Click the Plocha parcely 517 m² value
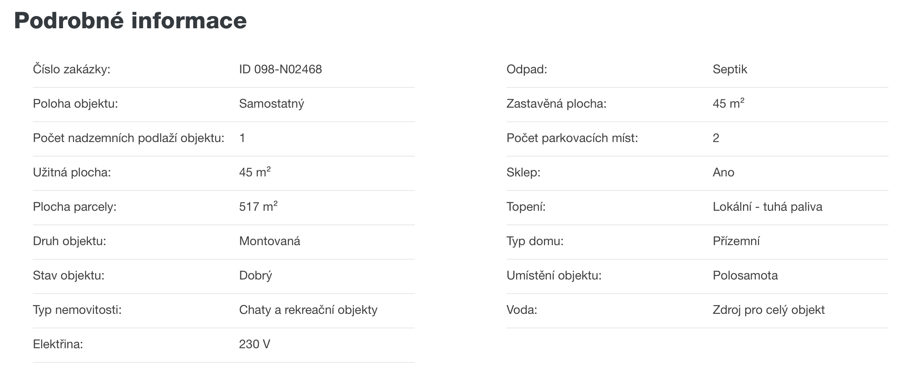913x378 pixels. (x=258, y=207)
